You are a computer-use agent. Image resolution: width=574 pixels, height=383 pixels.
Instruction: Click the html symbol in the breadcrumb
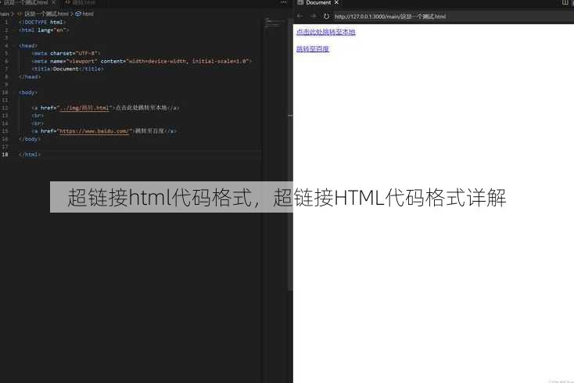click(x=84, y=14)
